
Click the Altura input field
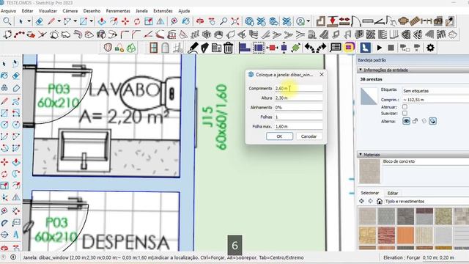coord(298,98)
